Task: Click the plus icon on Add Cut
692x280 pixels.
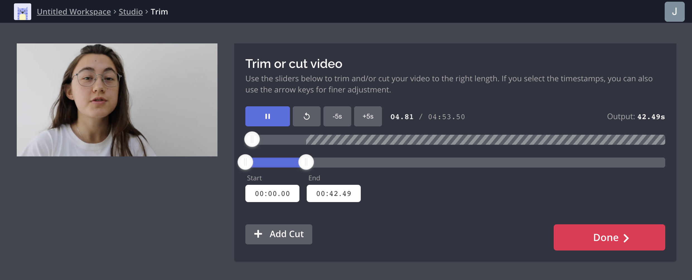Action: 258,234
